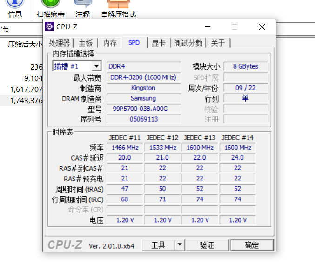Click the CAS latency 22.0 cell
The image size is (315, 270).
pos(200,157)
